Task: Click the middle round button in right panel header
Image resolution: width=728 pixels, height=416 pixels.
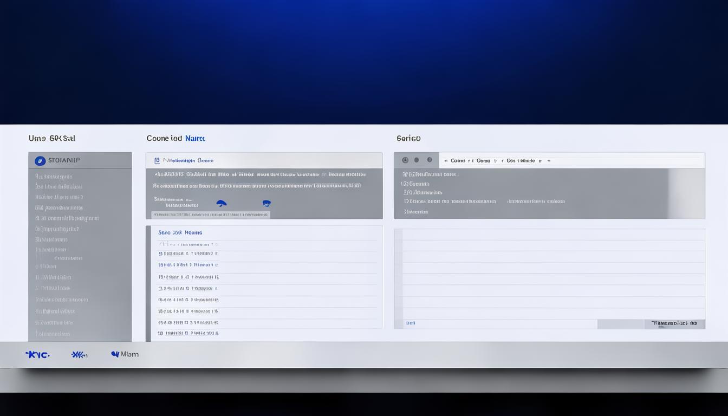Action: point(417,160)
